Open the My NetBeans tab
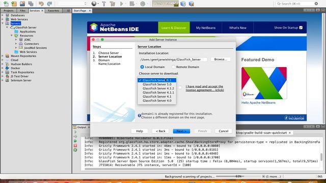The image size is (326, 183). 206,27
